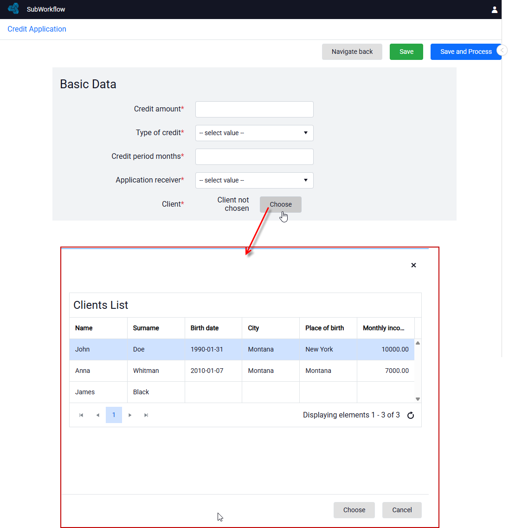The width and height of the screenshot is (509, 528).
Task: Sort by Place of birth column
Action: 329,328
